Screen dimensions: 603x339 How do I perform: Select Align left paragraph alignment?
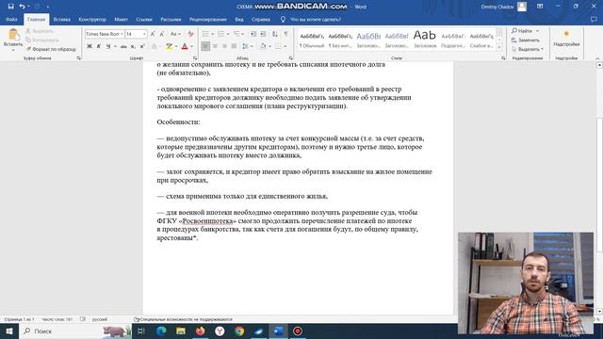click(205, 46)
